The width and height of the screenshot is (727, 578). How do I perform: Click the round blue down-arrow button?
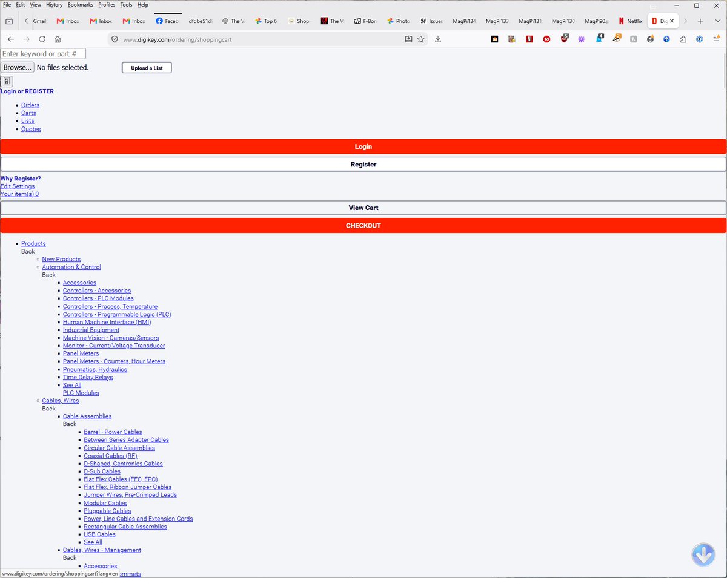click(x=703, y=554)
